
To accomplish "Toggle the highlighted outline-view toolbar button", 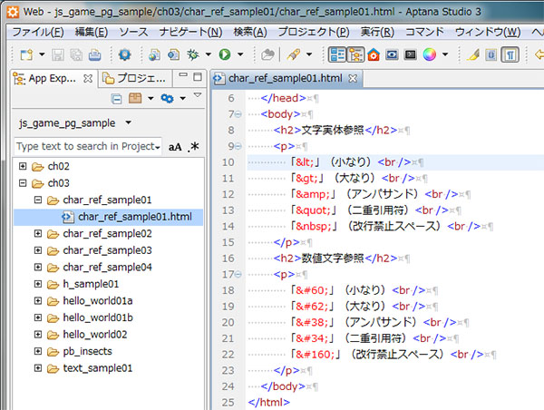I will click(337, 54).
